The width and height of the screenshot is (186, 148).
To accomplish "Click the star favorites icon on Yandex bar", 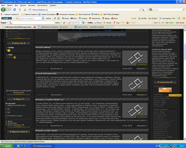I will [x=133, y=23].
